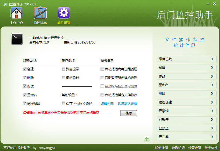Click the terminal console icon

coord(17,39)
